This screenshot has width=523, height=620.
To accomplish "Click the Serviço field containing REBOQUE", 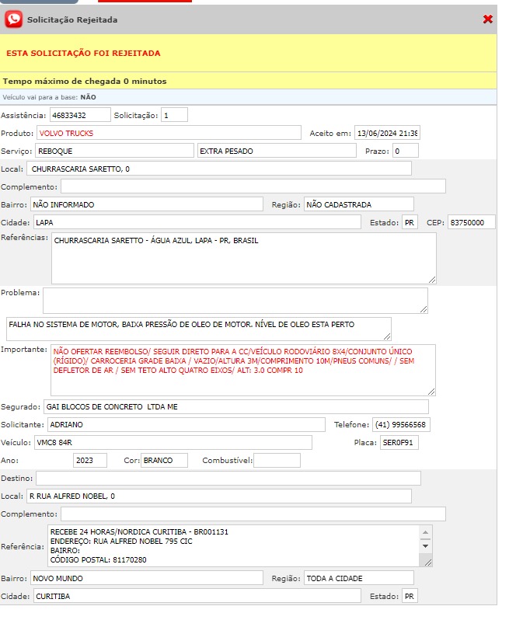I will 114,151.
